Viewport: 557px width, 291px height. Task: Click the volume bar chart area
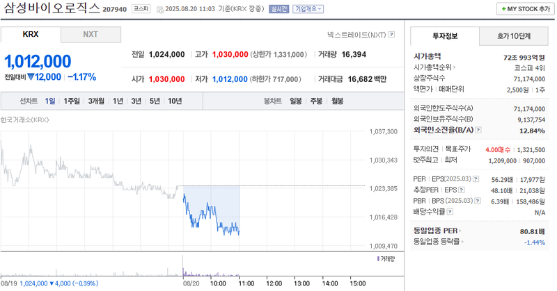(183, 265)
